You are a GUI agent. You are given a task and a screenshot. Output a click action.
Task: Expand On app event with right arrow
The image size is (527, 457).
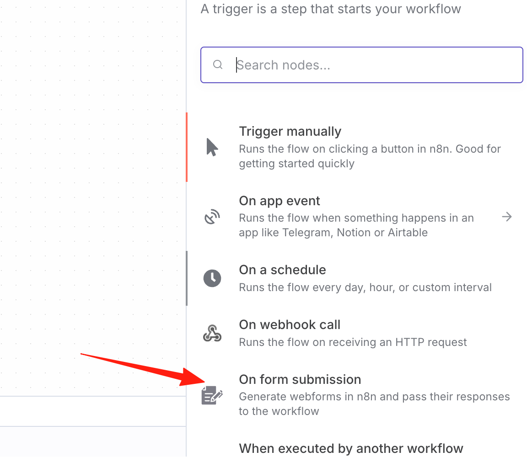tap(507, 217)
